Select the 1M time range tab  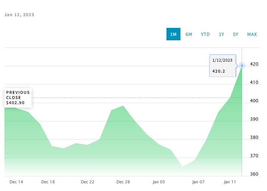pos(173,34)
